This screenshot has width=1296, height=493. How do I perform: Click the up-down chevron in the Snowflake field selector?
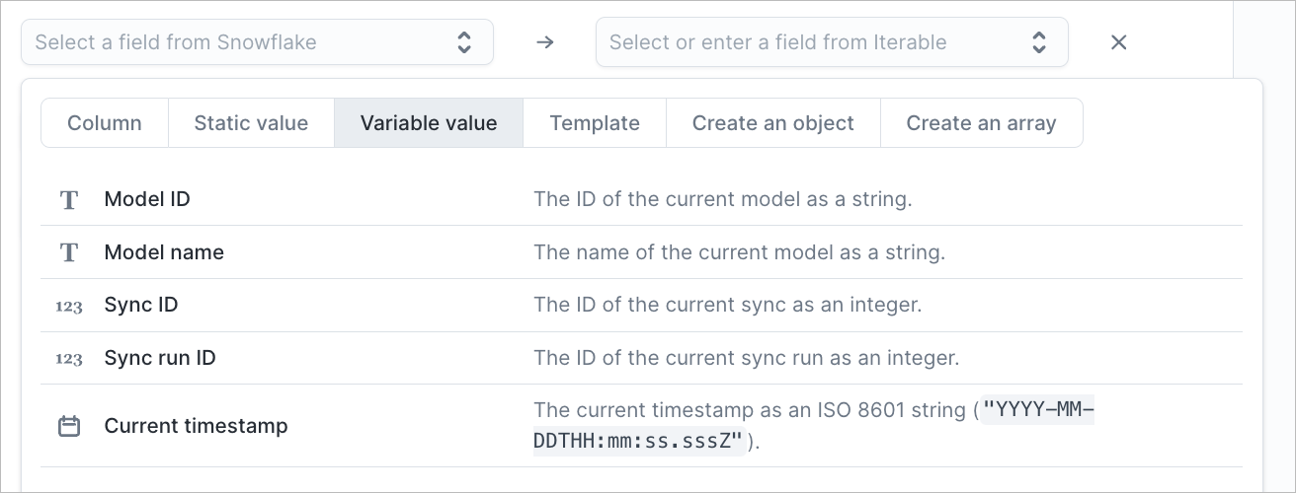(x=464, y=42)
